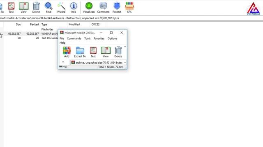The width and height of the screenshot is (263, 147).
Task: Minimize the microsoft-toolkit small window
Action: [101, 33]
